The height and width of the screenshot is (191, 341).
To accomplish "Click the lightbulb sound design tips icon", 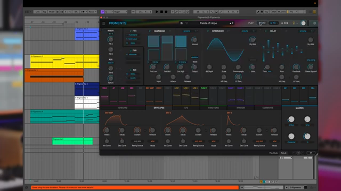I will pyautogui.click(x=294, y=23).
